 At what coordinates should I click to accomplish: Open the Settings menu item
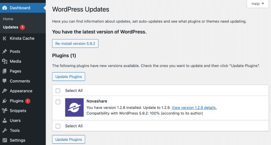[23, 140]
